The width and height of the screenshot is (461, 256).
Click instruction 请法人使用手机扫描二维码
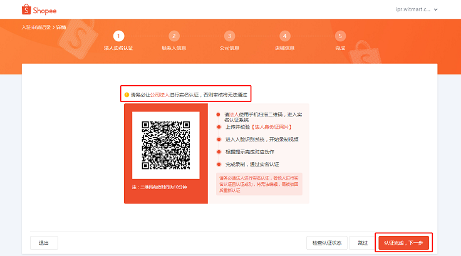(x=263, y=117)
